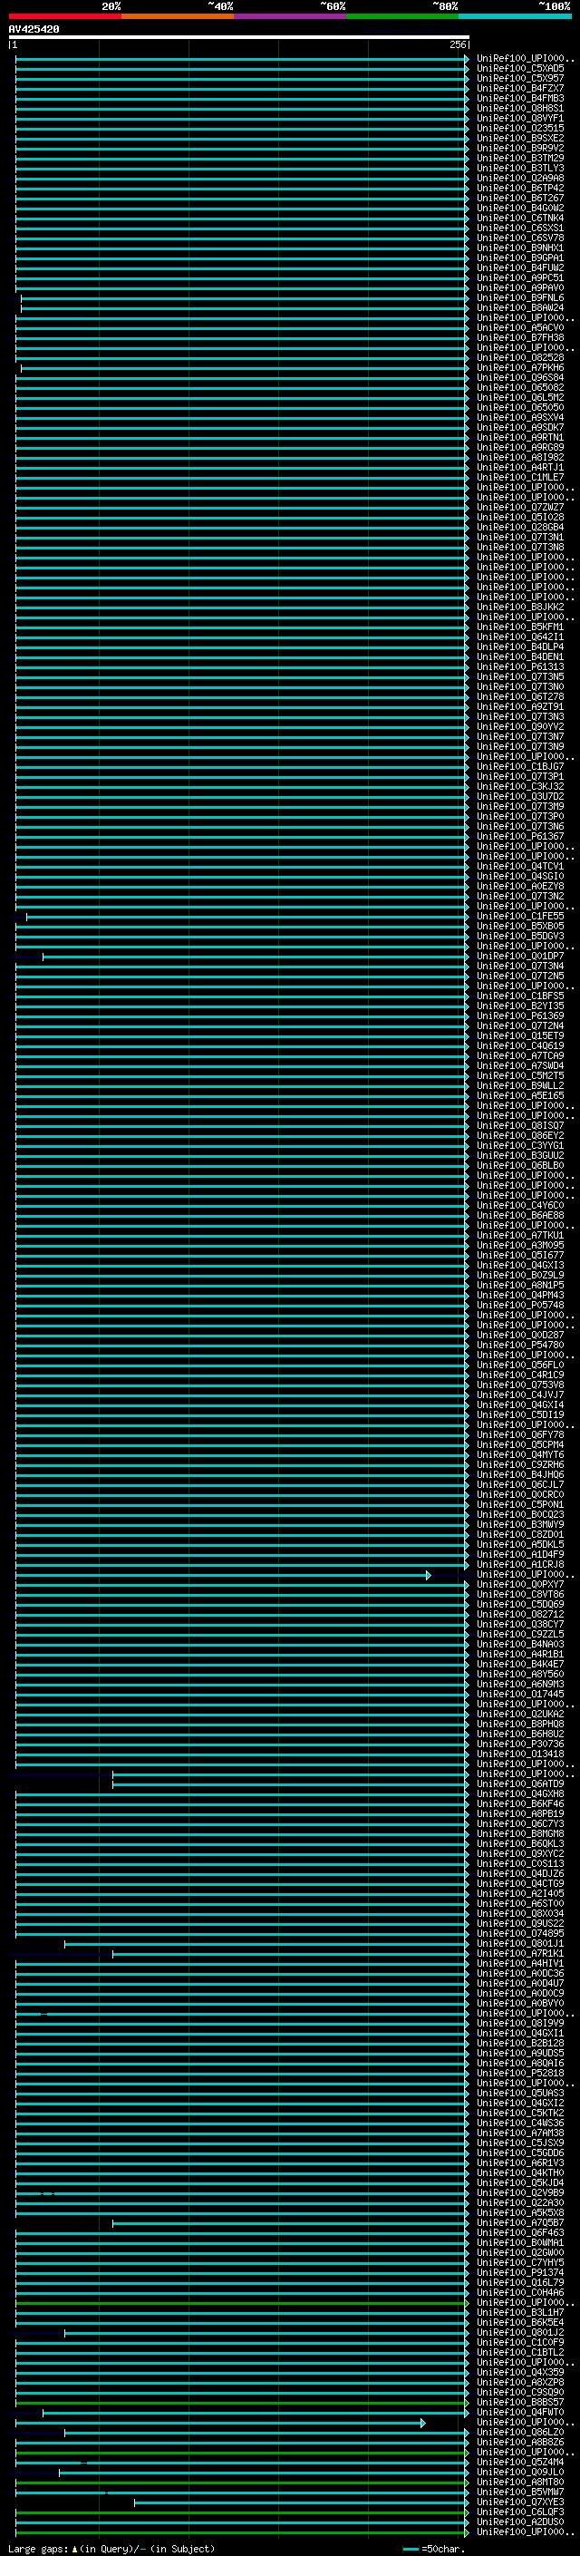Click the UniRef100_Q86EY2 hit
Screen dimensions: 580x2556
pyautogui.click(x=520, y=1135)
